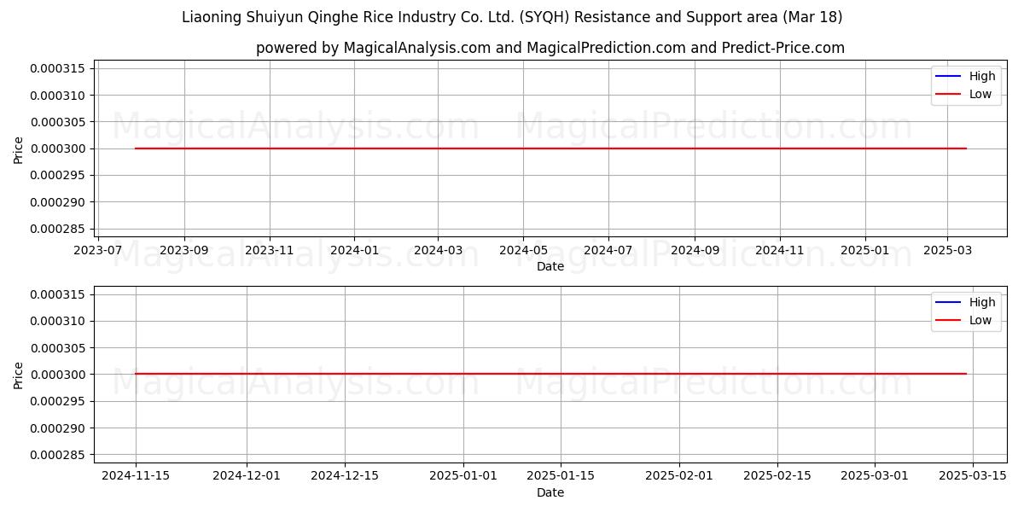This screenshot has width=1024, height=512.
Task: Click the 2024-05 tick label
Action: pos(523,251)
